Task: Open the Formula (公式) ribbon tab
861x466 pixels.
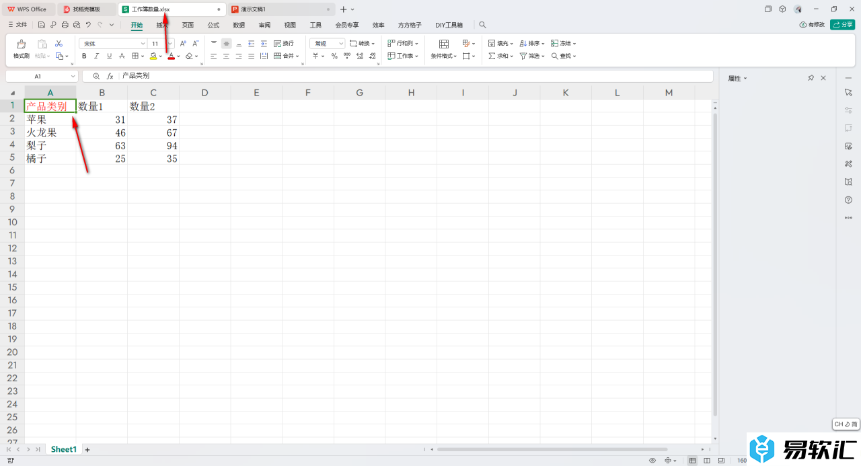Action: point(213,25)
